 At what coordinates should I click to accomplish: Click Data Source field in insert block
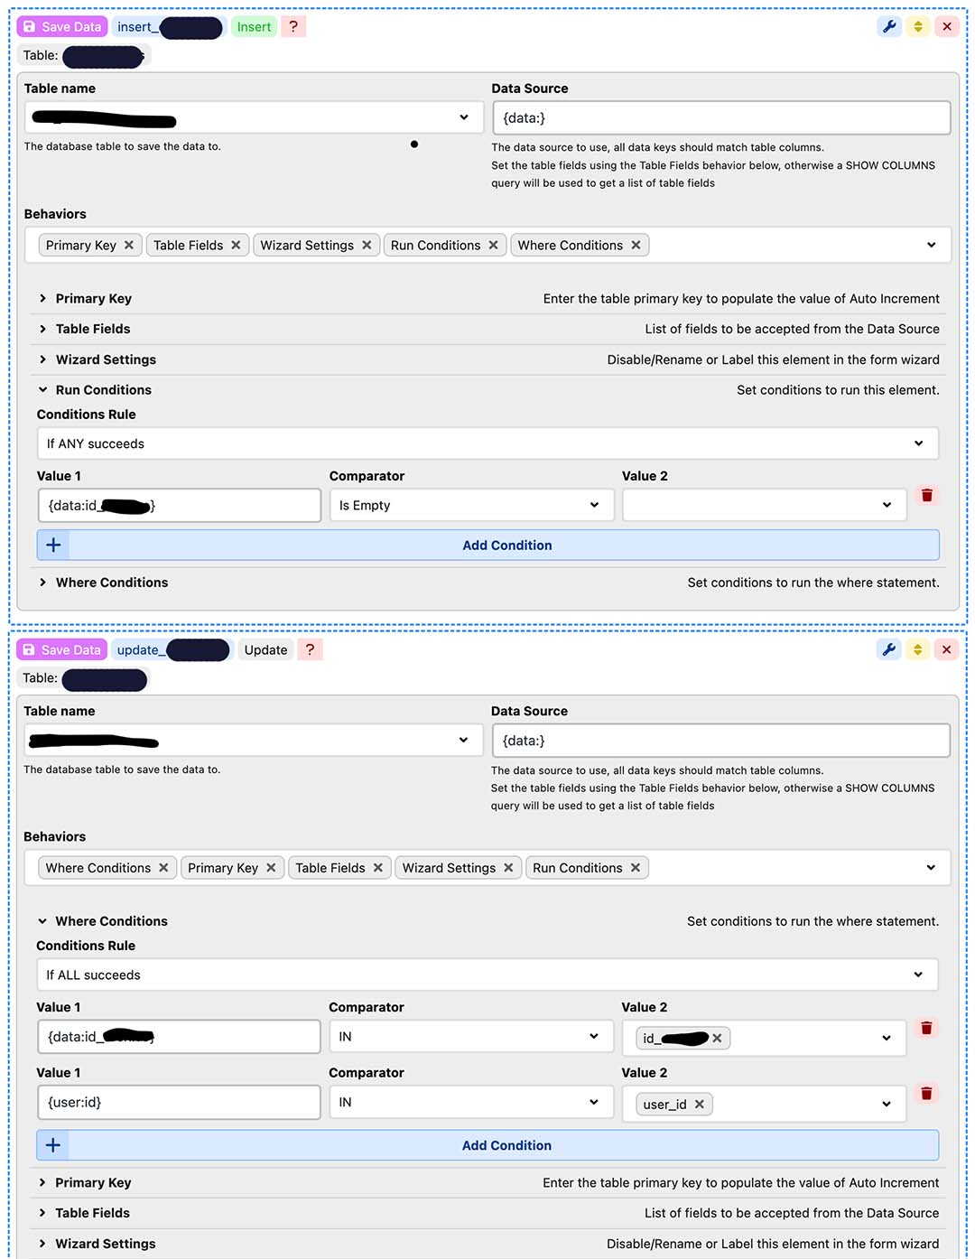click(x=721, y=117)
